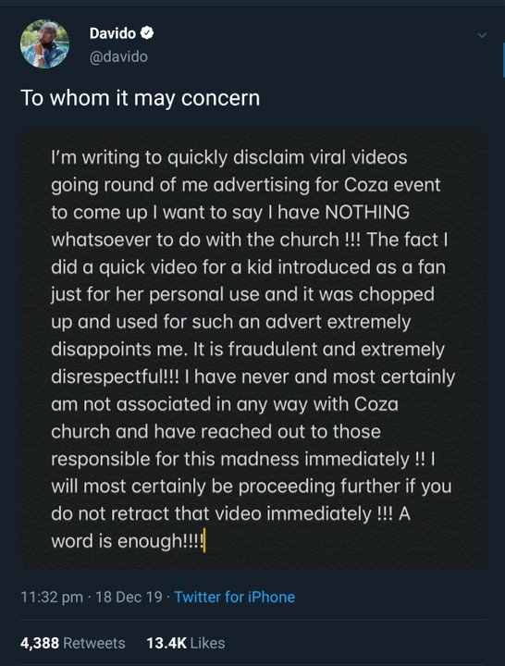Click the Twitter for iPhone link
505x666 pixels.
pos(234,597)
